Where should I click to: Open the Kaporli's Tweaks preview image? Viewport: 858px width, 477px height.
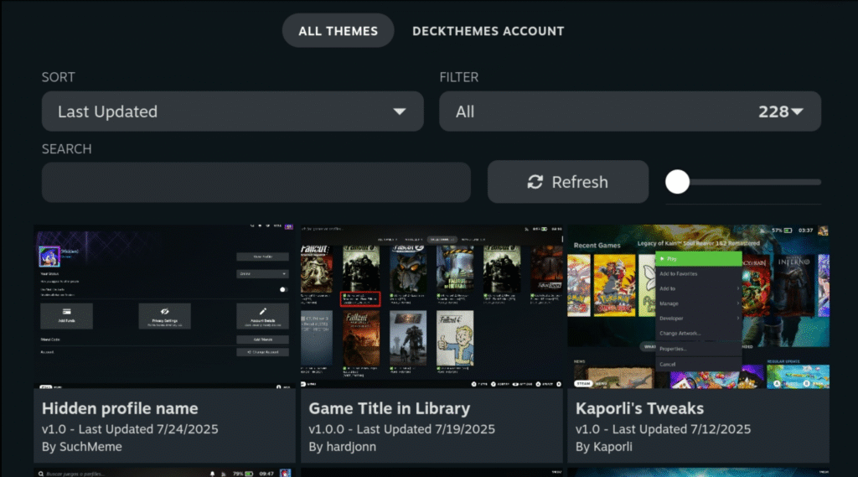click(x=698, y=307)
